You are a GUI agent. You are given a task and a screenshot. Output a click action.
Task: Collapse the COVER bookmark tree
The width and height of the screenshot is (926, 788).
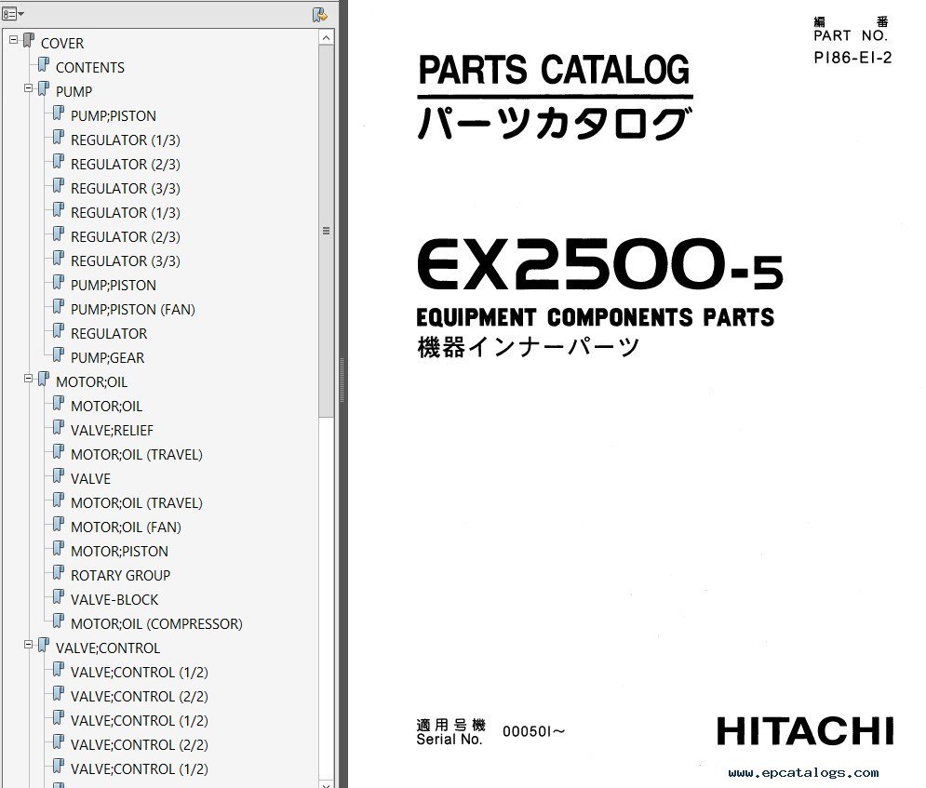[14, 41]
